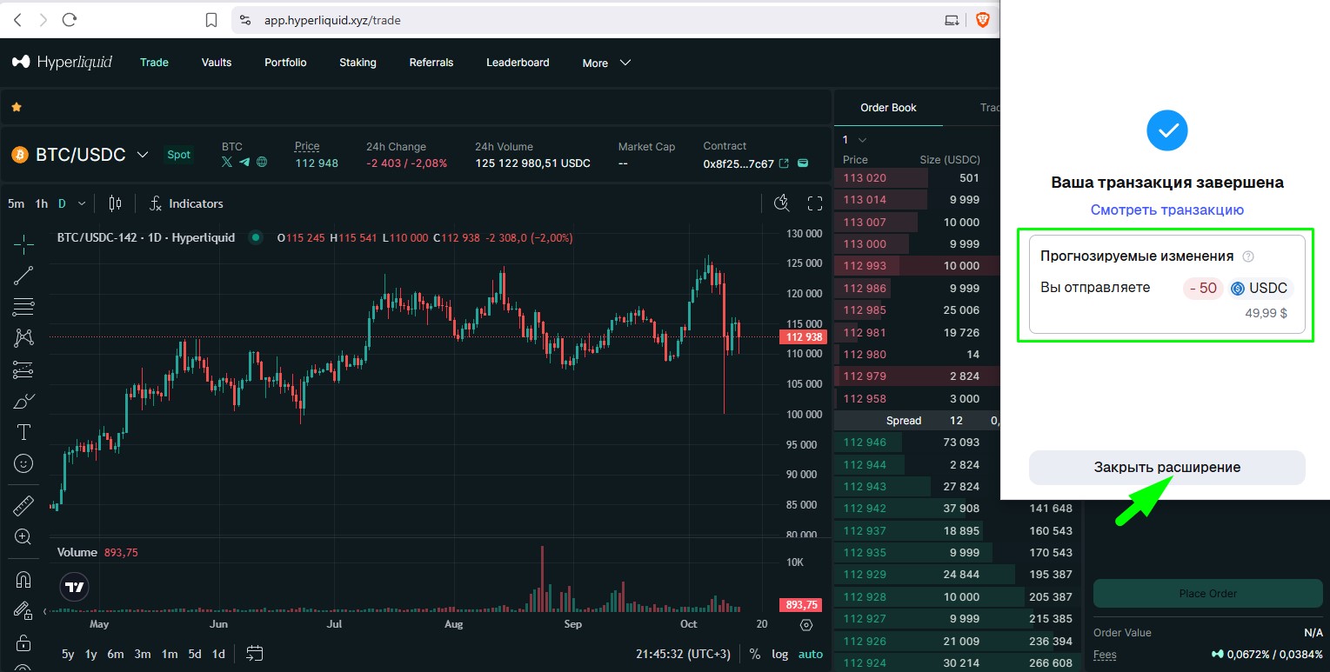Expand the timeframe interval dropdown arrow
Viewport: 1330px width, 672px height.
point(82,203)
